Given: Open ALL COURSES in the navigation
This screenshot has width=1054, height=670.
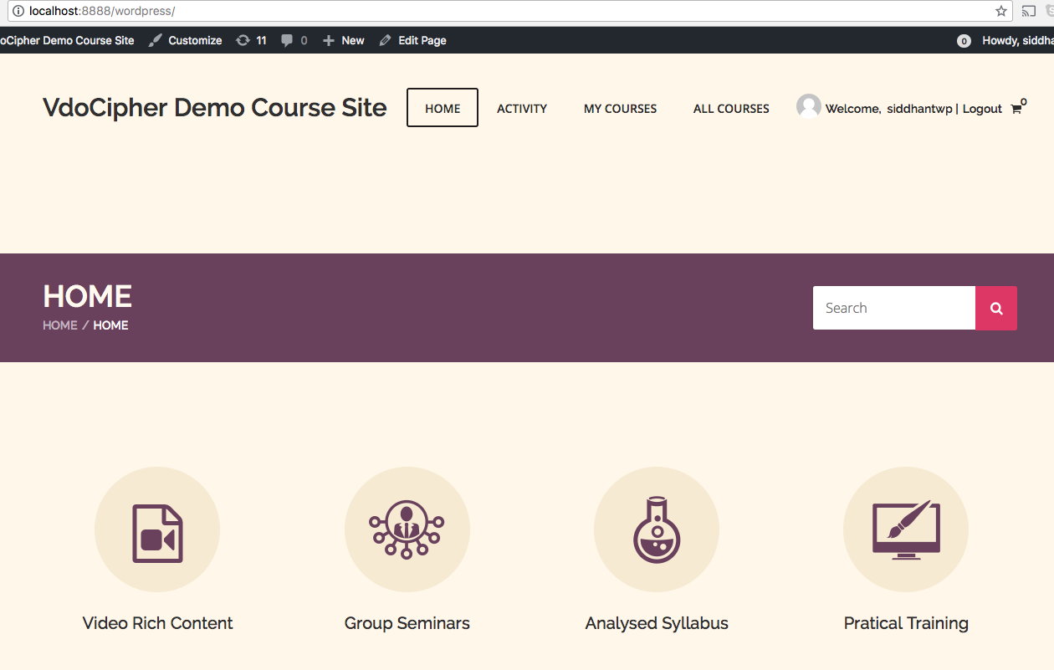Looking at the screenshot, I should coord(731,109).
